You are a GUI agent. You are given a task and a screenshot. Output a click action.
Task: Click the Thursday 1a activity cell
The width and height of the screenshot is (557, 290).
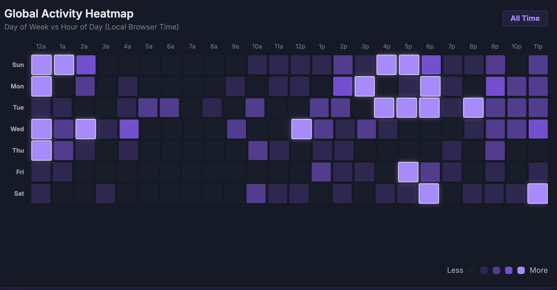pyautogui.click(x=64, y=150)
